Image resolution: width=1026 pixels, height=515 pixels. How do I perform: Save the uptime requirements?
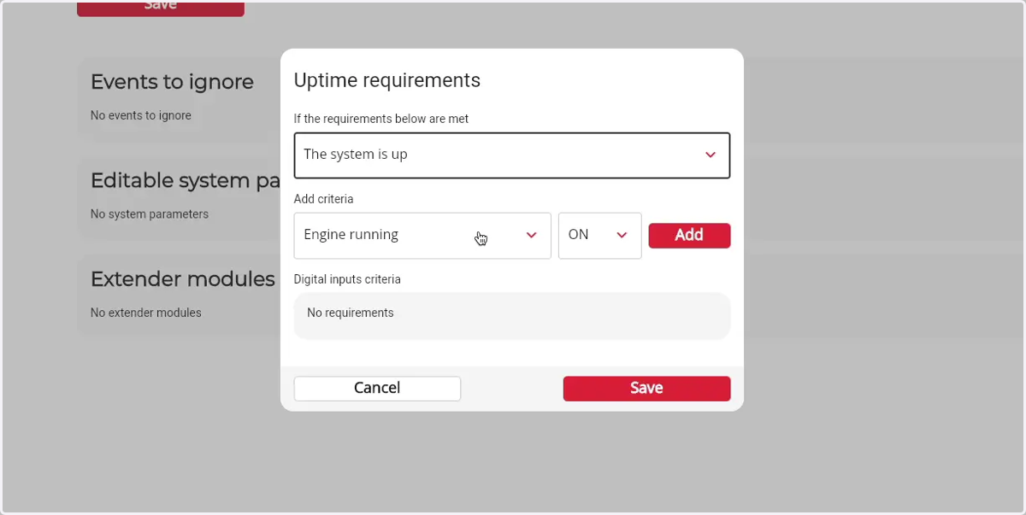(646, 388)
